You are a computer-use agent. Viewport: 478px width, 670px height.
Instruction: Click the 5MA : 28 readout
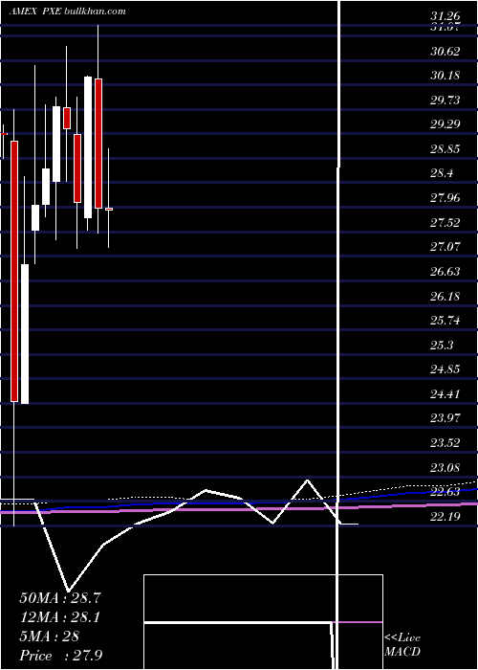50,636
